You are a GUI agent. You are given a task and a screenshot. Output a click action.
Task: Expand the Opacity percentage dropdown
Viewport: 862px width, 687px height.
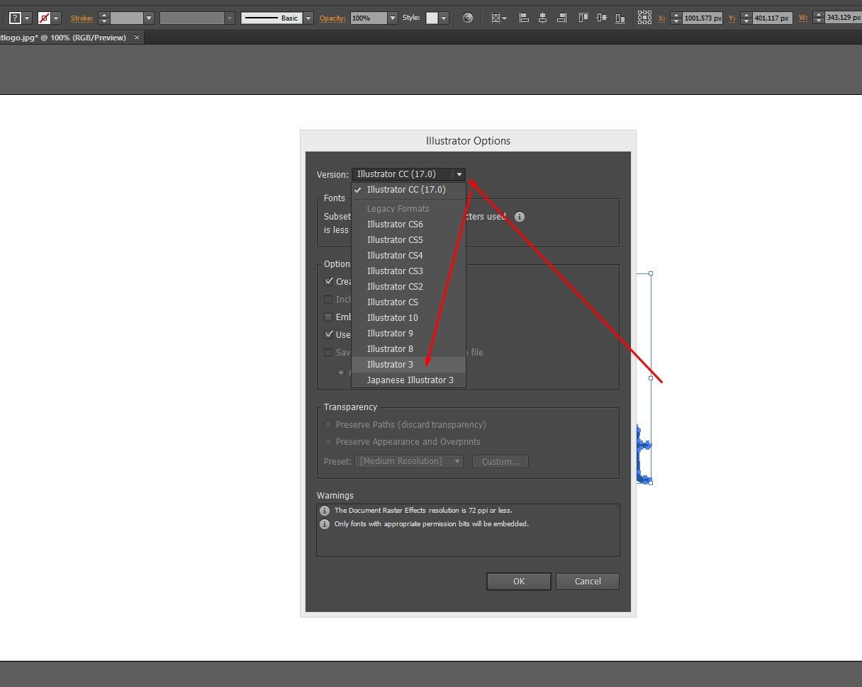point(393,18)
